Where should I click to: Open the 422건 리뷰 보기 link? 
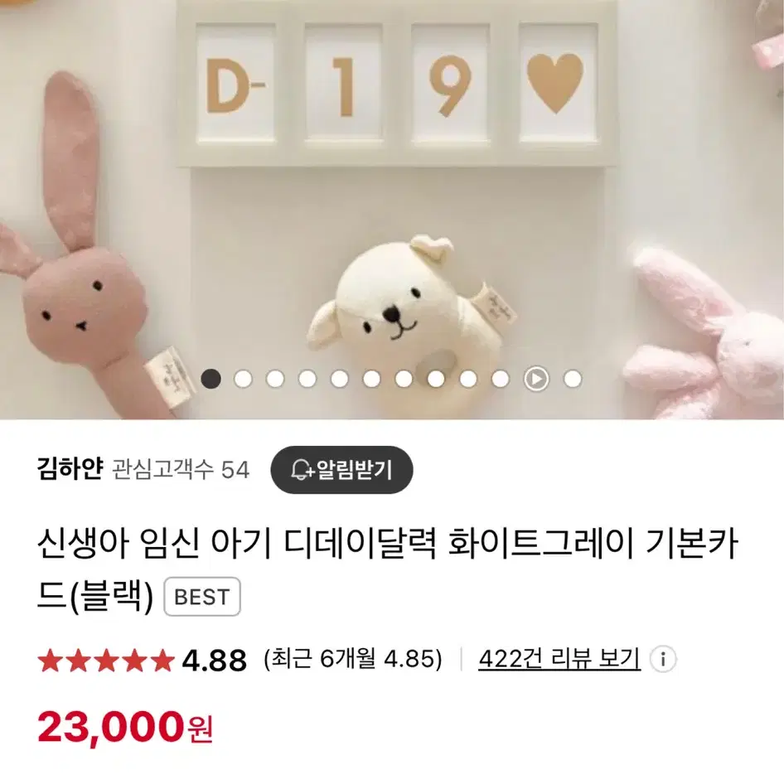click(x=559, y=659)
